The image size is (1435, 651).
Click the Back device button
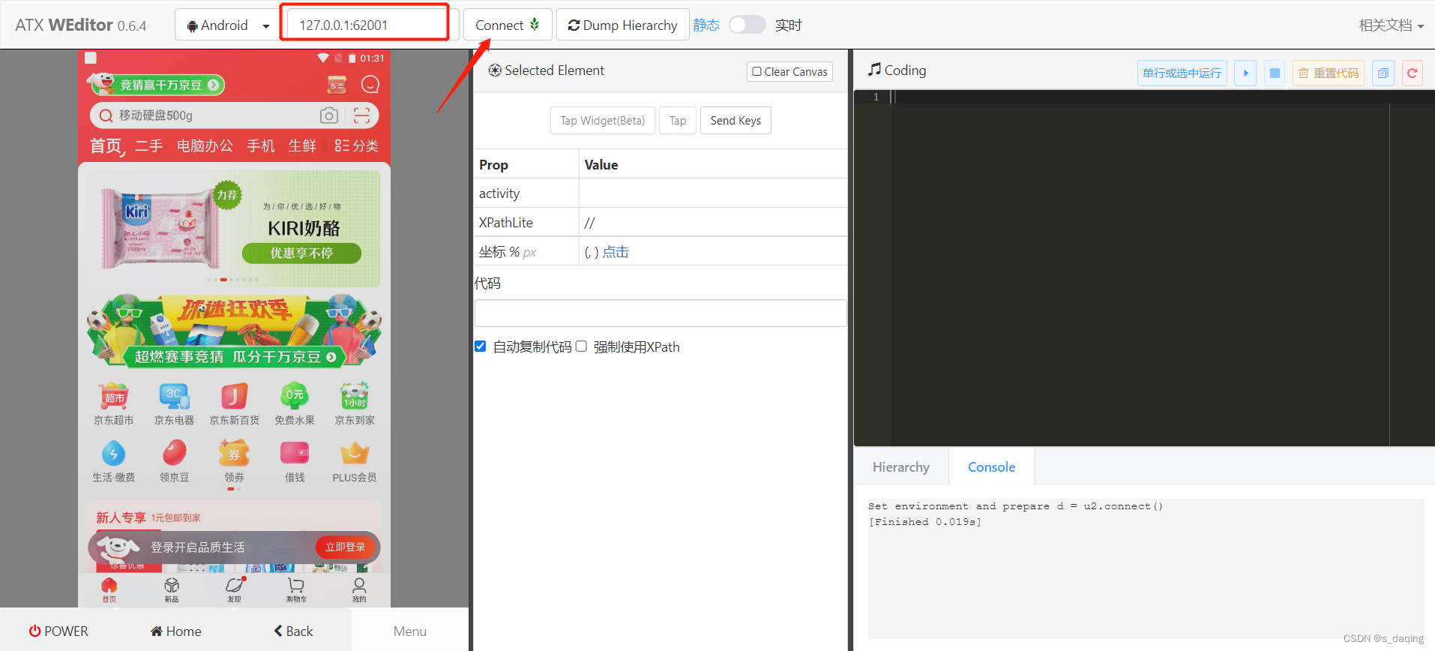293,631
